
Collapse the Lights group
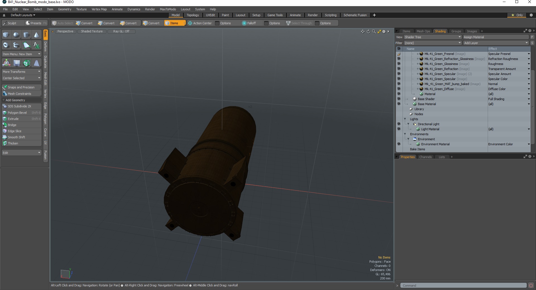tap(405, 119)
